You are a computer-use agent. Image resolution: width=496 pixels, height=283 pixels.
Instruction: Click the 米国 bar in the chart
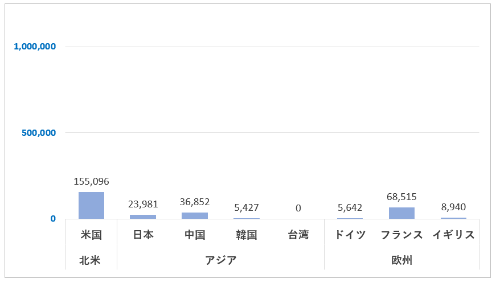coord(91,206)
